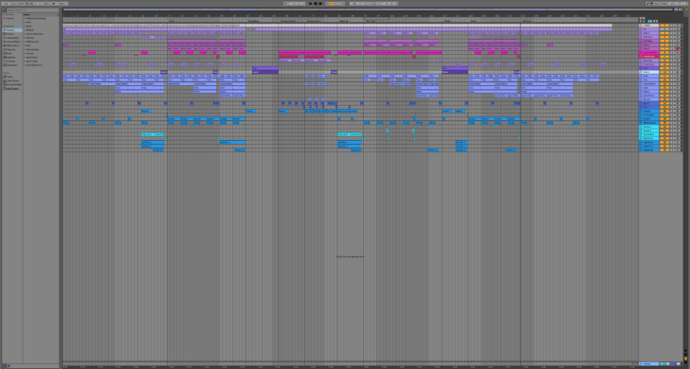Click the Stop transport button

[316, 4]
